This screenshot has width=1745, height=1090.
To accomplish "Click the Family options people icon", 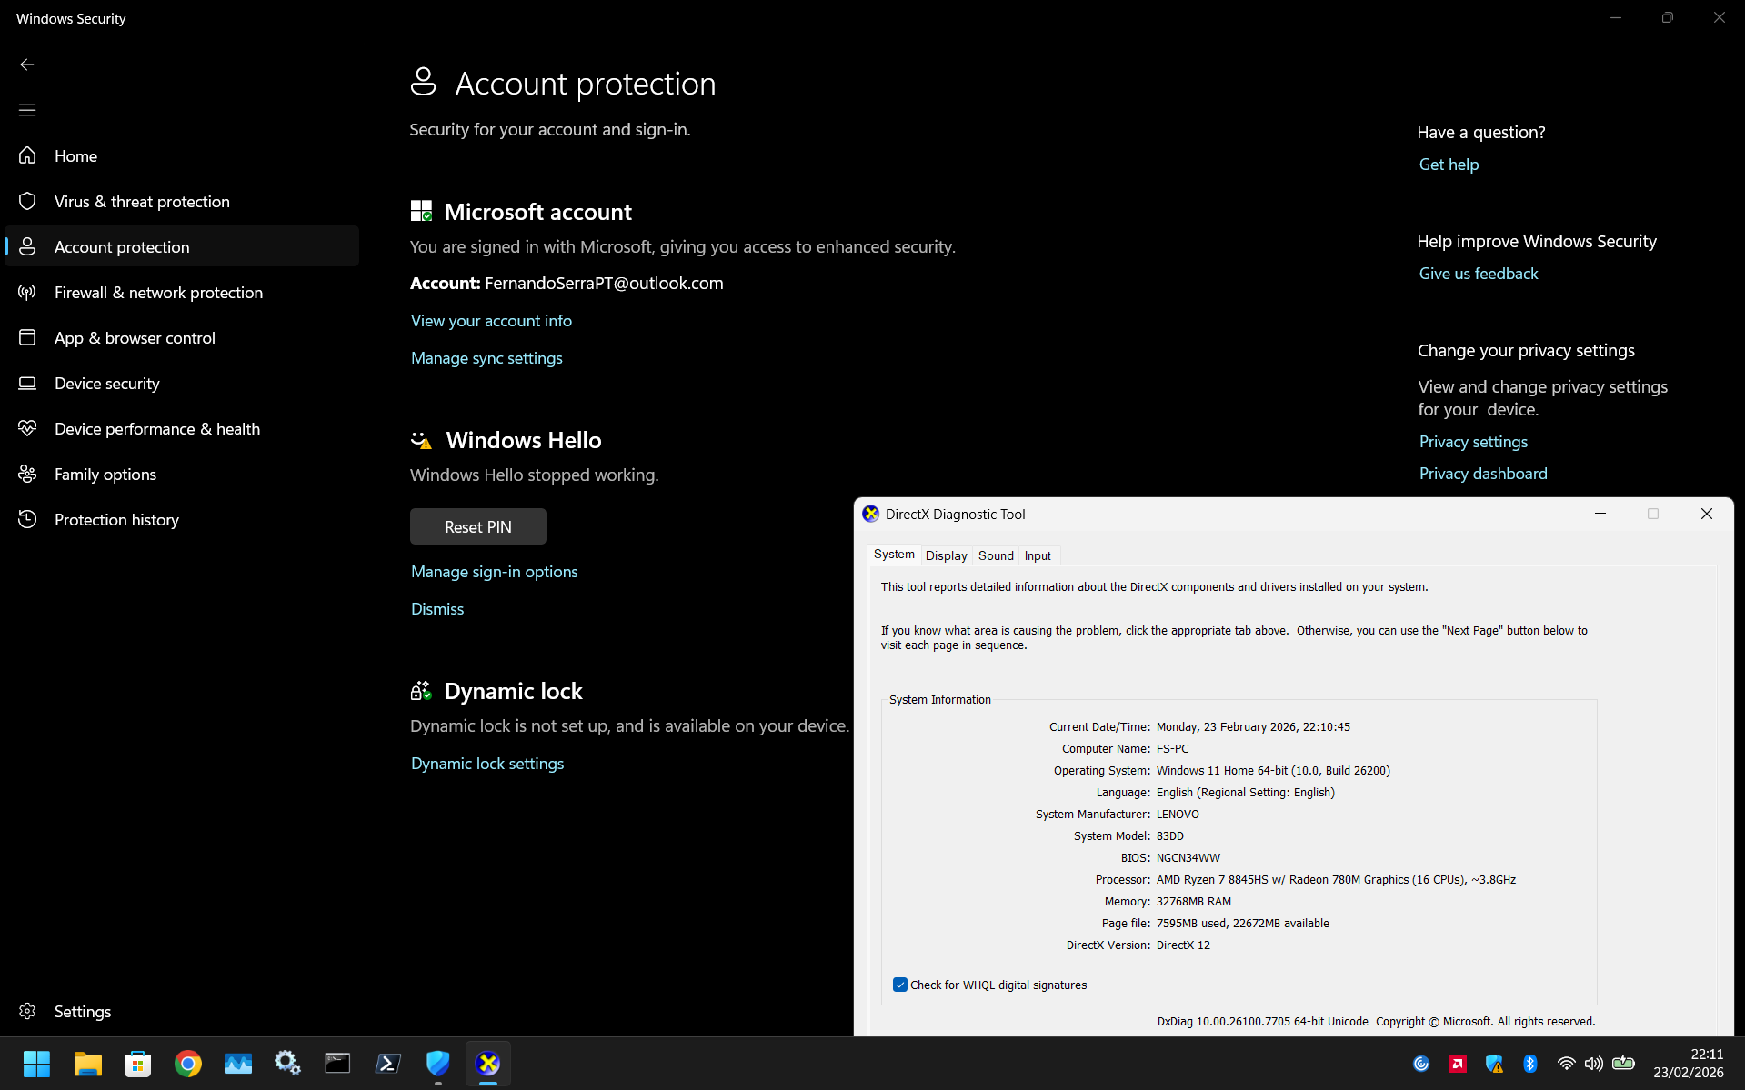I will [27, 474].
